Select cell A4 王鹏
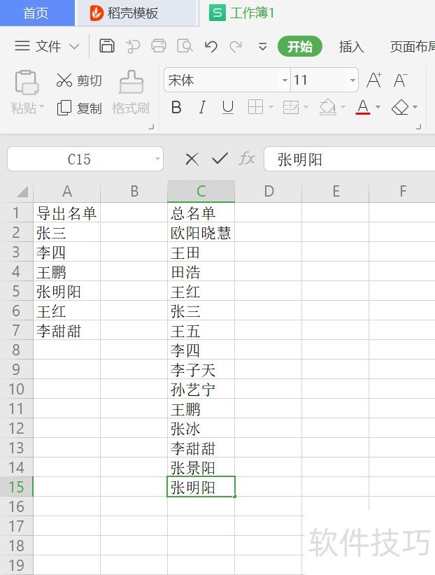The image size is (435, 575). pyautogui.click(x=66, y=271)
